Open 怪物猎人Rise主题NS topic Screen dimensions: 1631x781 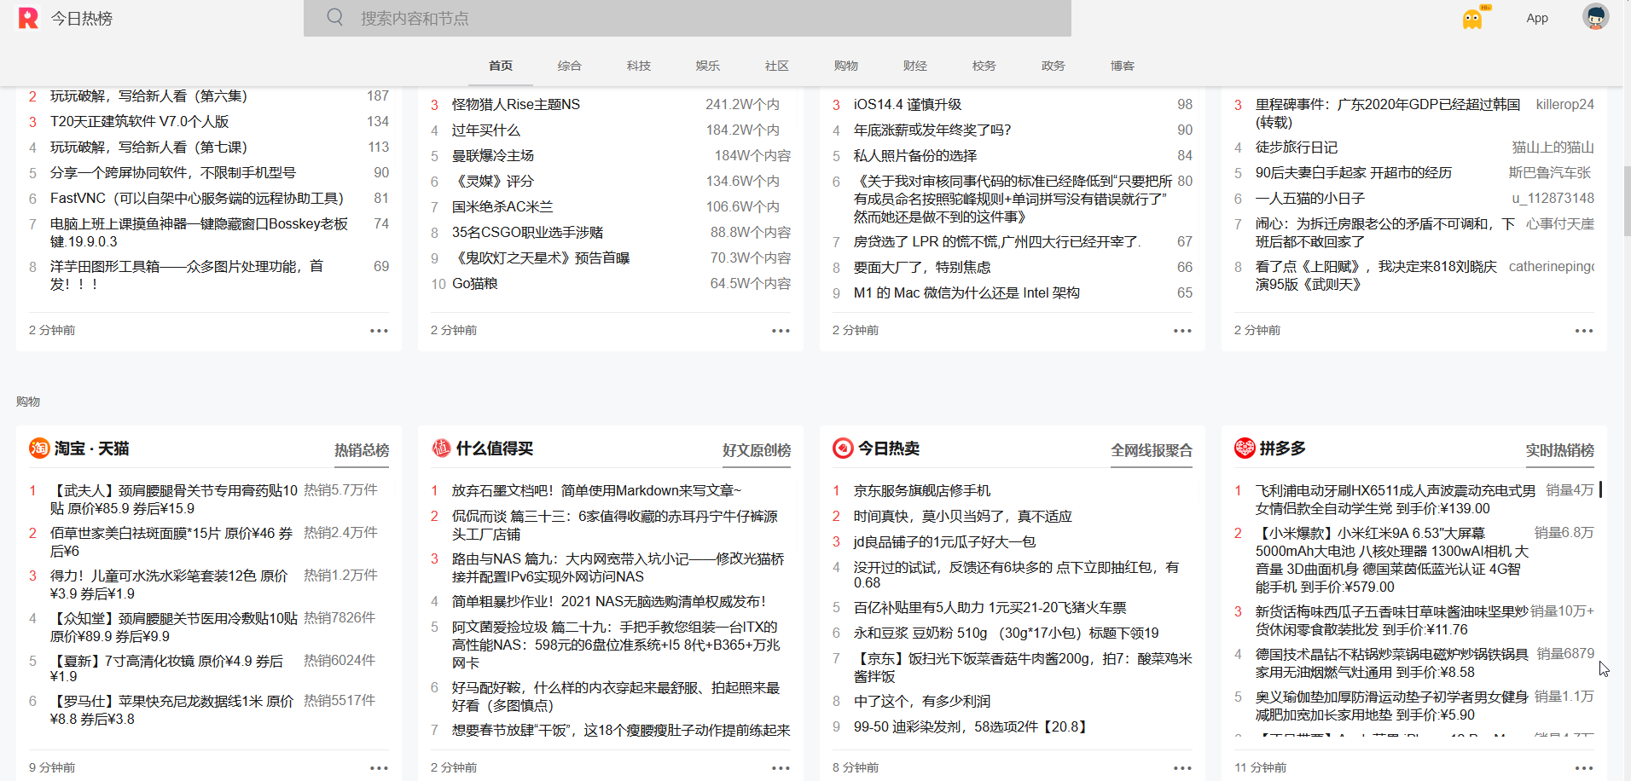point(516,105)
